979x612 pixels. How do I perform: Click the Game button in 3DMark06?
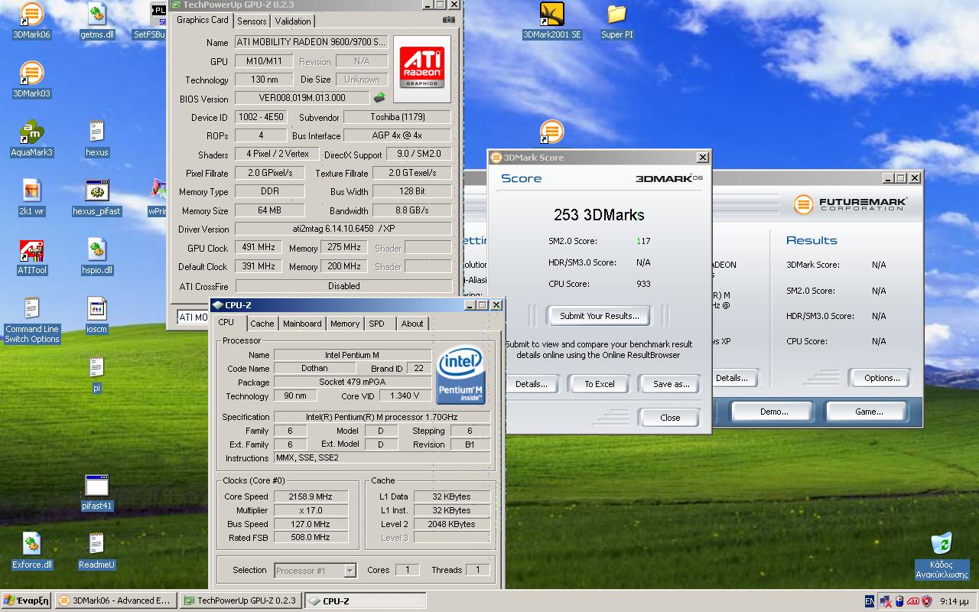(x=869, y=412)
